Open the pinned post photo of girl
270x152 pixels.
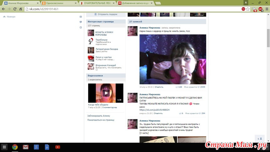coord(173,59)
